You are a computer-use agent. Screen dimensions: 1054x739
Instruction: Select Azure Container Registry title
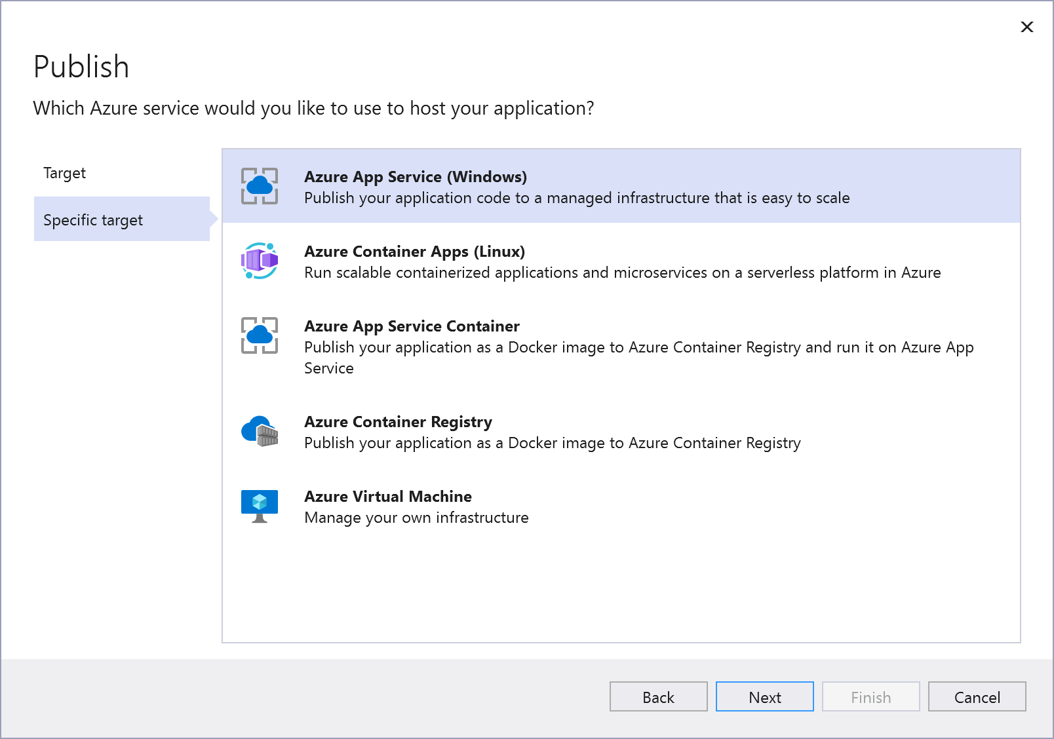(398, 422)
